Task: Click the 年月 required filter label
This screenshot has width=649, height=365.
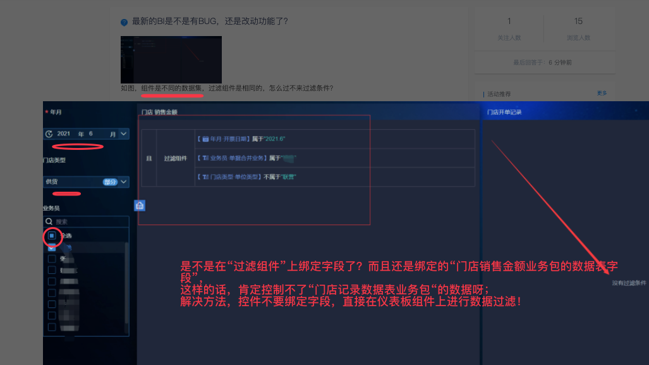Action: (x=53, y=112)
